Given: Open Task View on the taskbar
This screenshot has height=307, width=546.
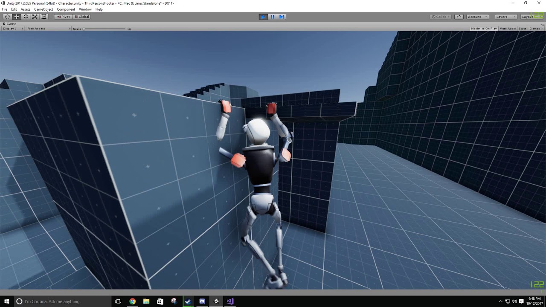Looking at the screenshot, I should point(118,301).
